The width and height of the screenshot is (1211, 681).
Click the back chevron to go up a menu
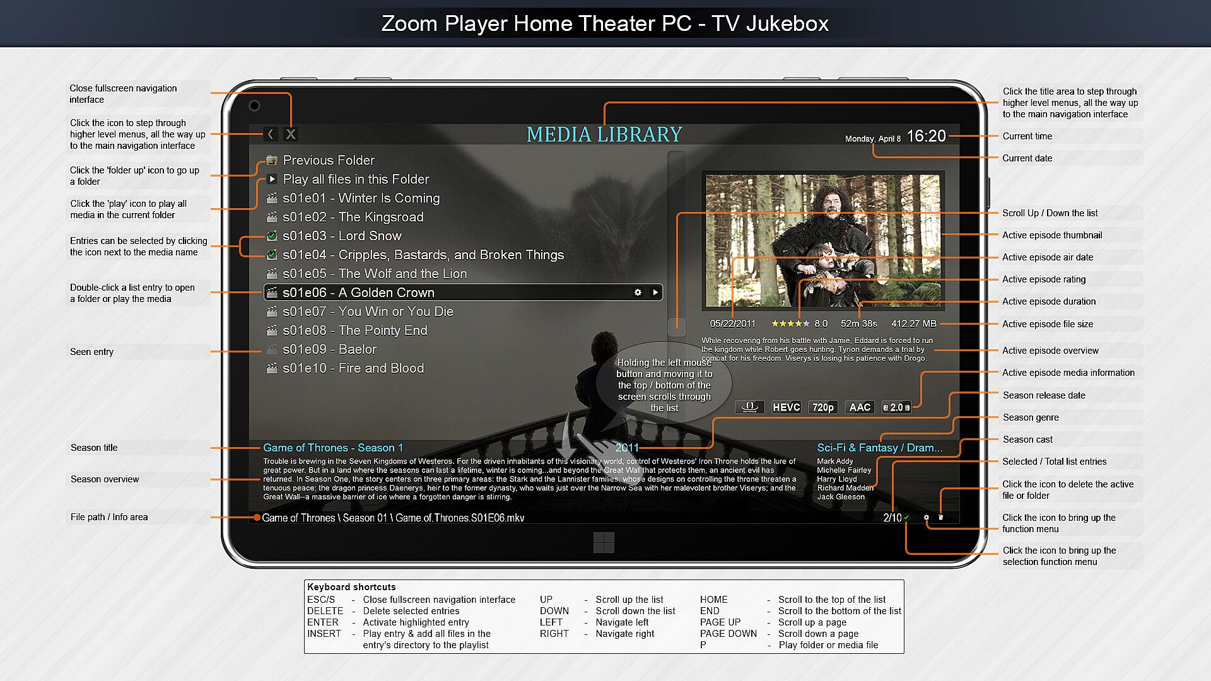tap(271, 134)
